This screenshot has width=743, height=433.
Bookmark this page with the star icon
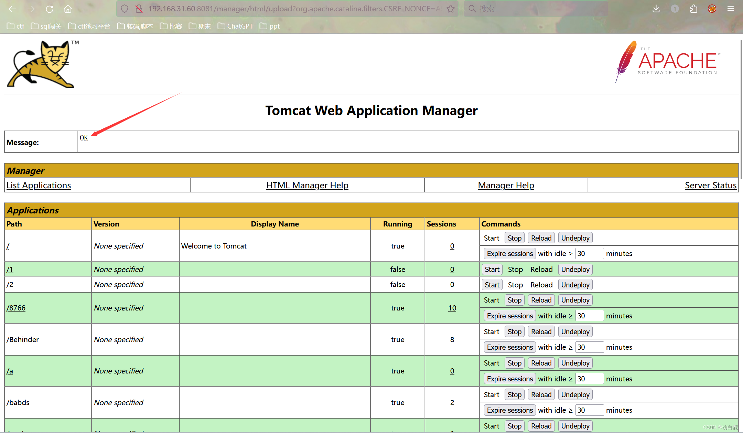click(450, 9)
